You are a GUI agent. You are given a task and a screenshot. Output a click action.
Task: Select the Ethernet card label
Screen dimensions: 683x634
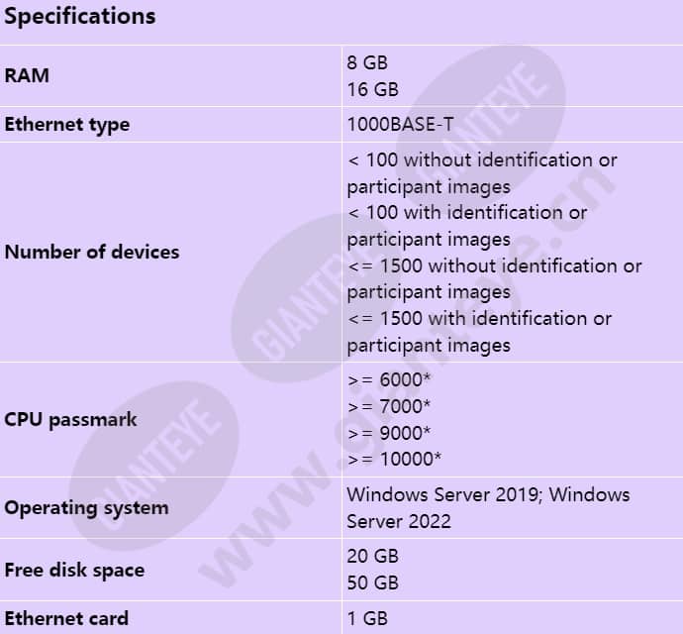point(66,618)
